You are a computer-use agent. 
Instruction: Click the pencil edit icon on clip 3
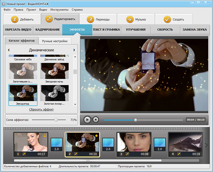pos(127,154)
